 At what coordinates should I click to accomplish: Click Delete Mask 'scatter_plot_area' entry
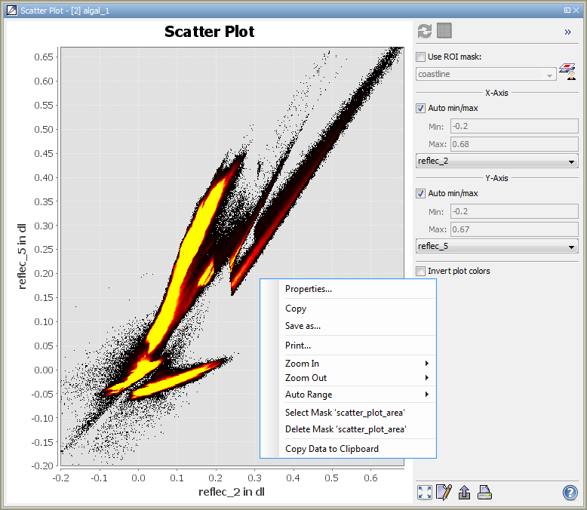(x=346, y=429)
